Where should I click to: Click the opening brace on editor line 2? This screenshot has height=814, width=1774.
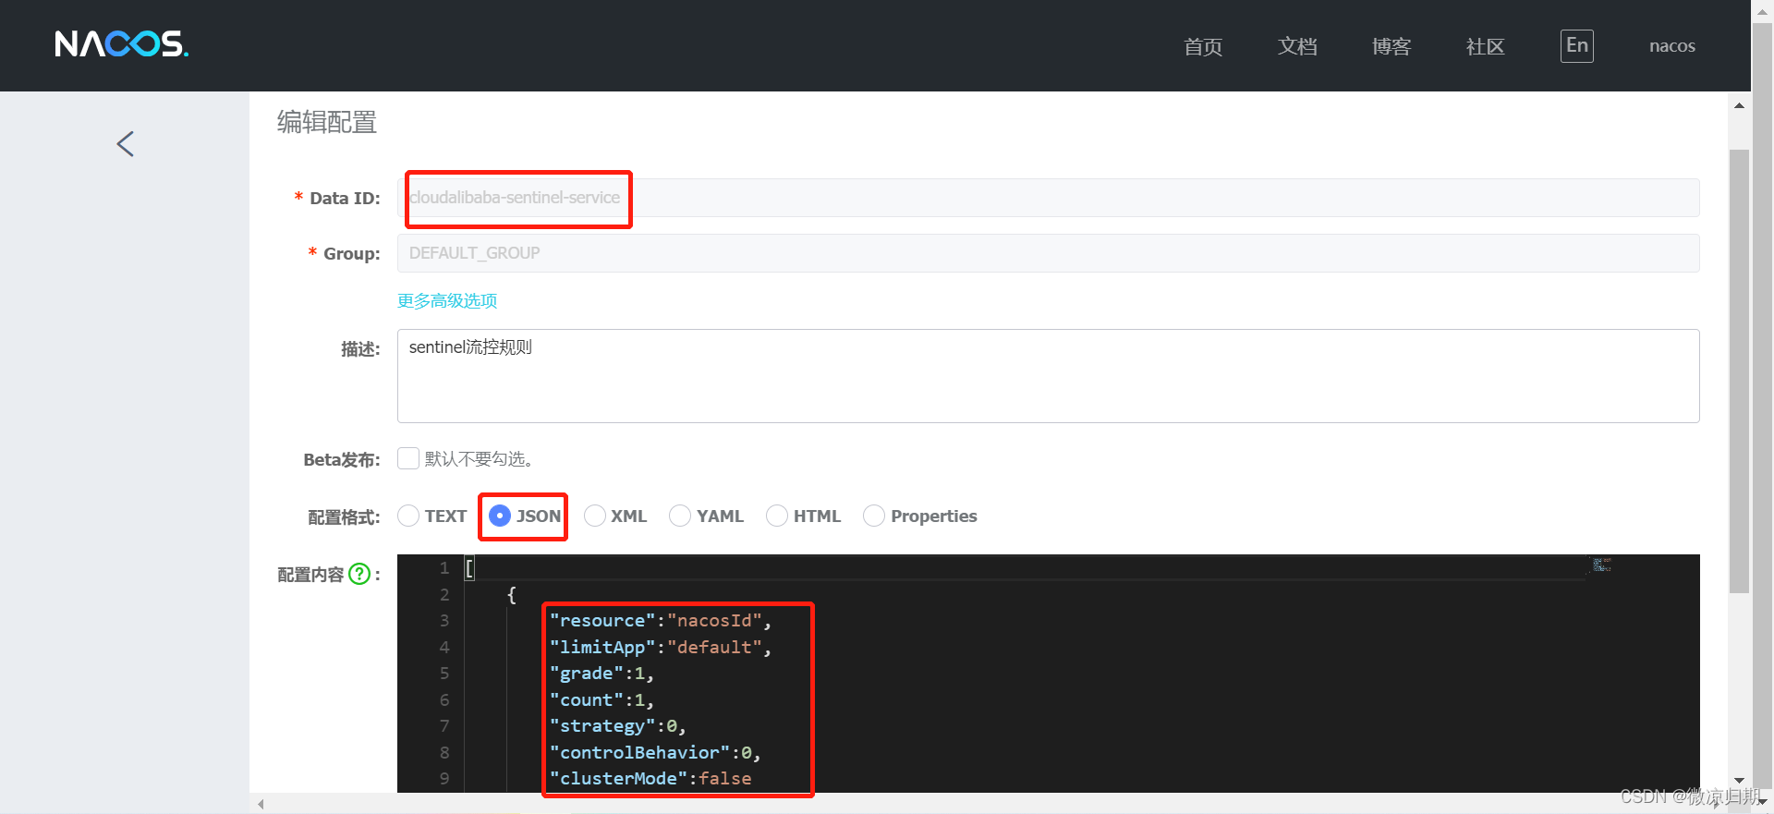[511, 594]
